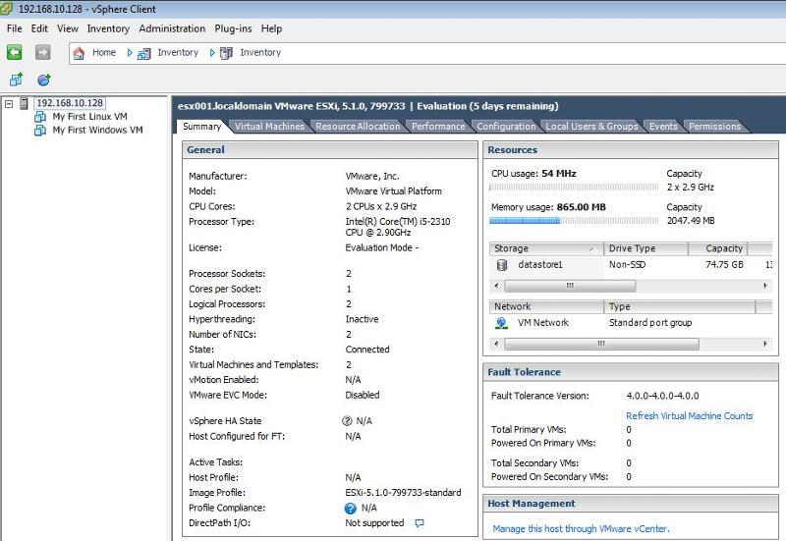The image size is (786, 541).
Task: Open the Help menu
Action: [271, 28]
